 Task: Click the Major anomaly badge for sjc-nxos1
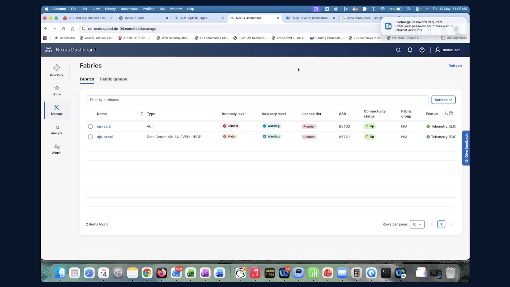pyautogui.click(x=229, y=137)
